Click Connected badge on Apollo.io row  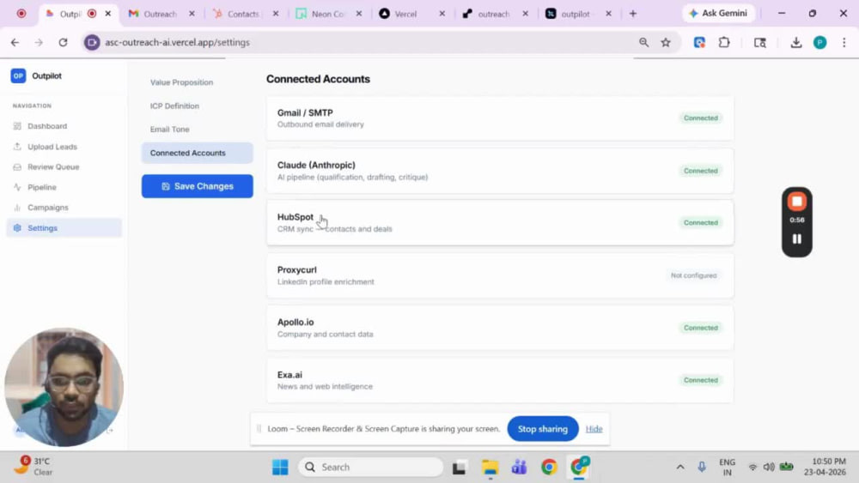pos(701,328)
